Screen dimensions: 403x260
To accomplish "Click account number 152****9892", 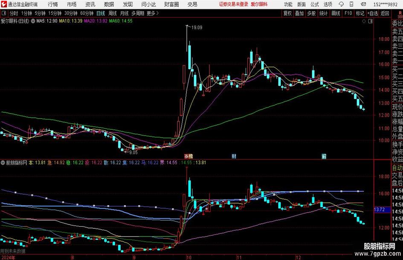I will click(385, 4).
